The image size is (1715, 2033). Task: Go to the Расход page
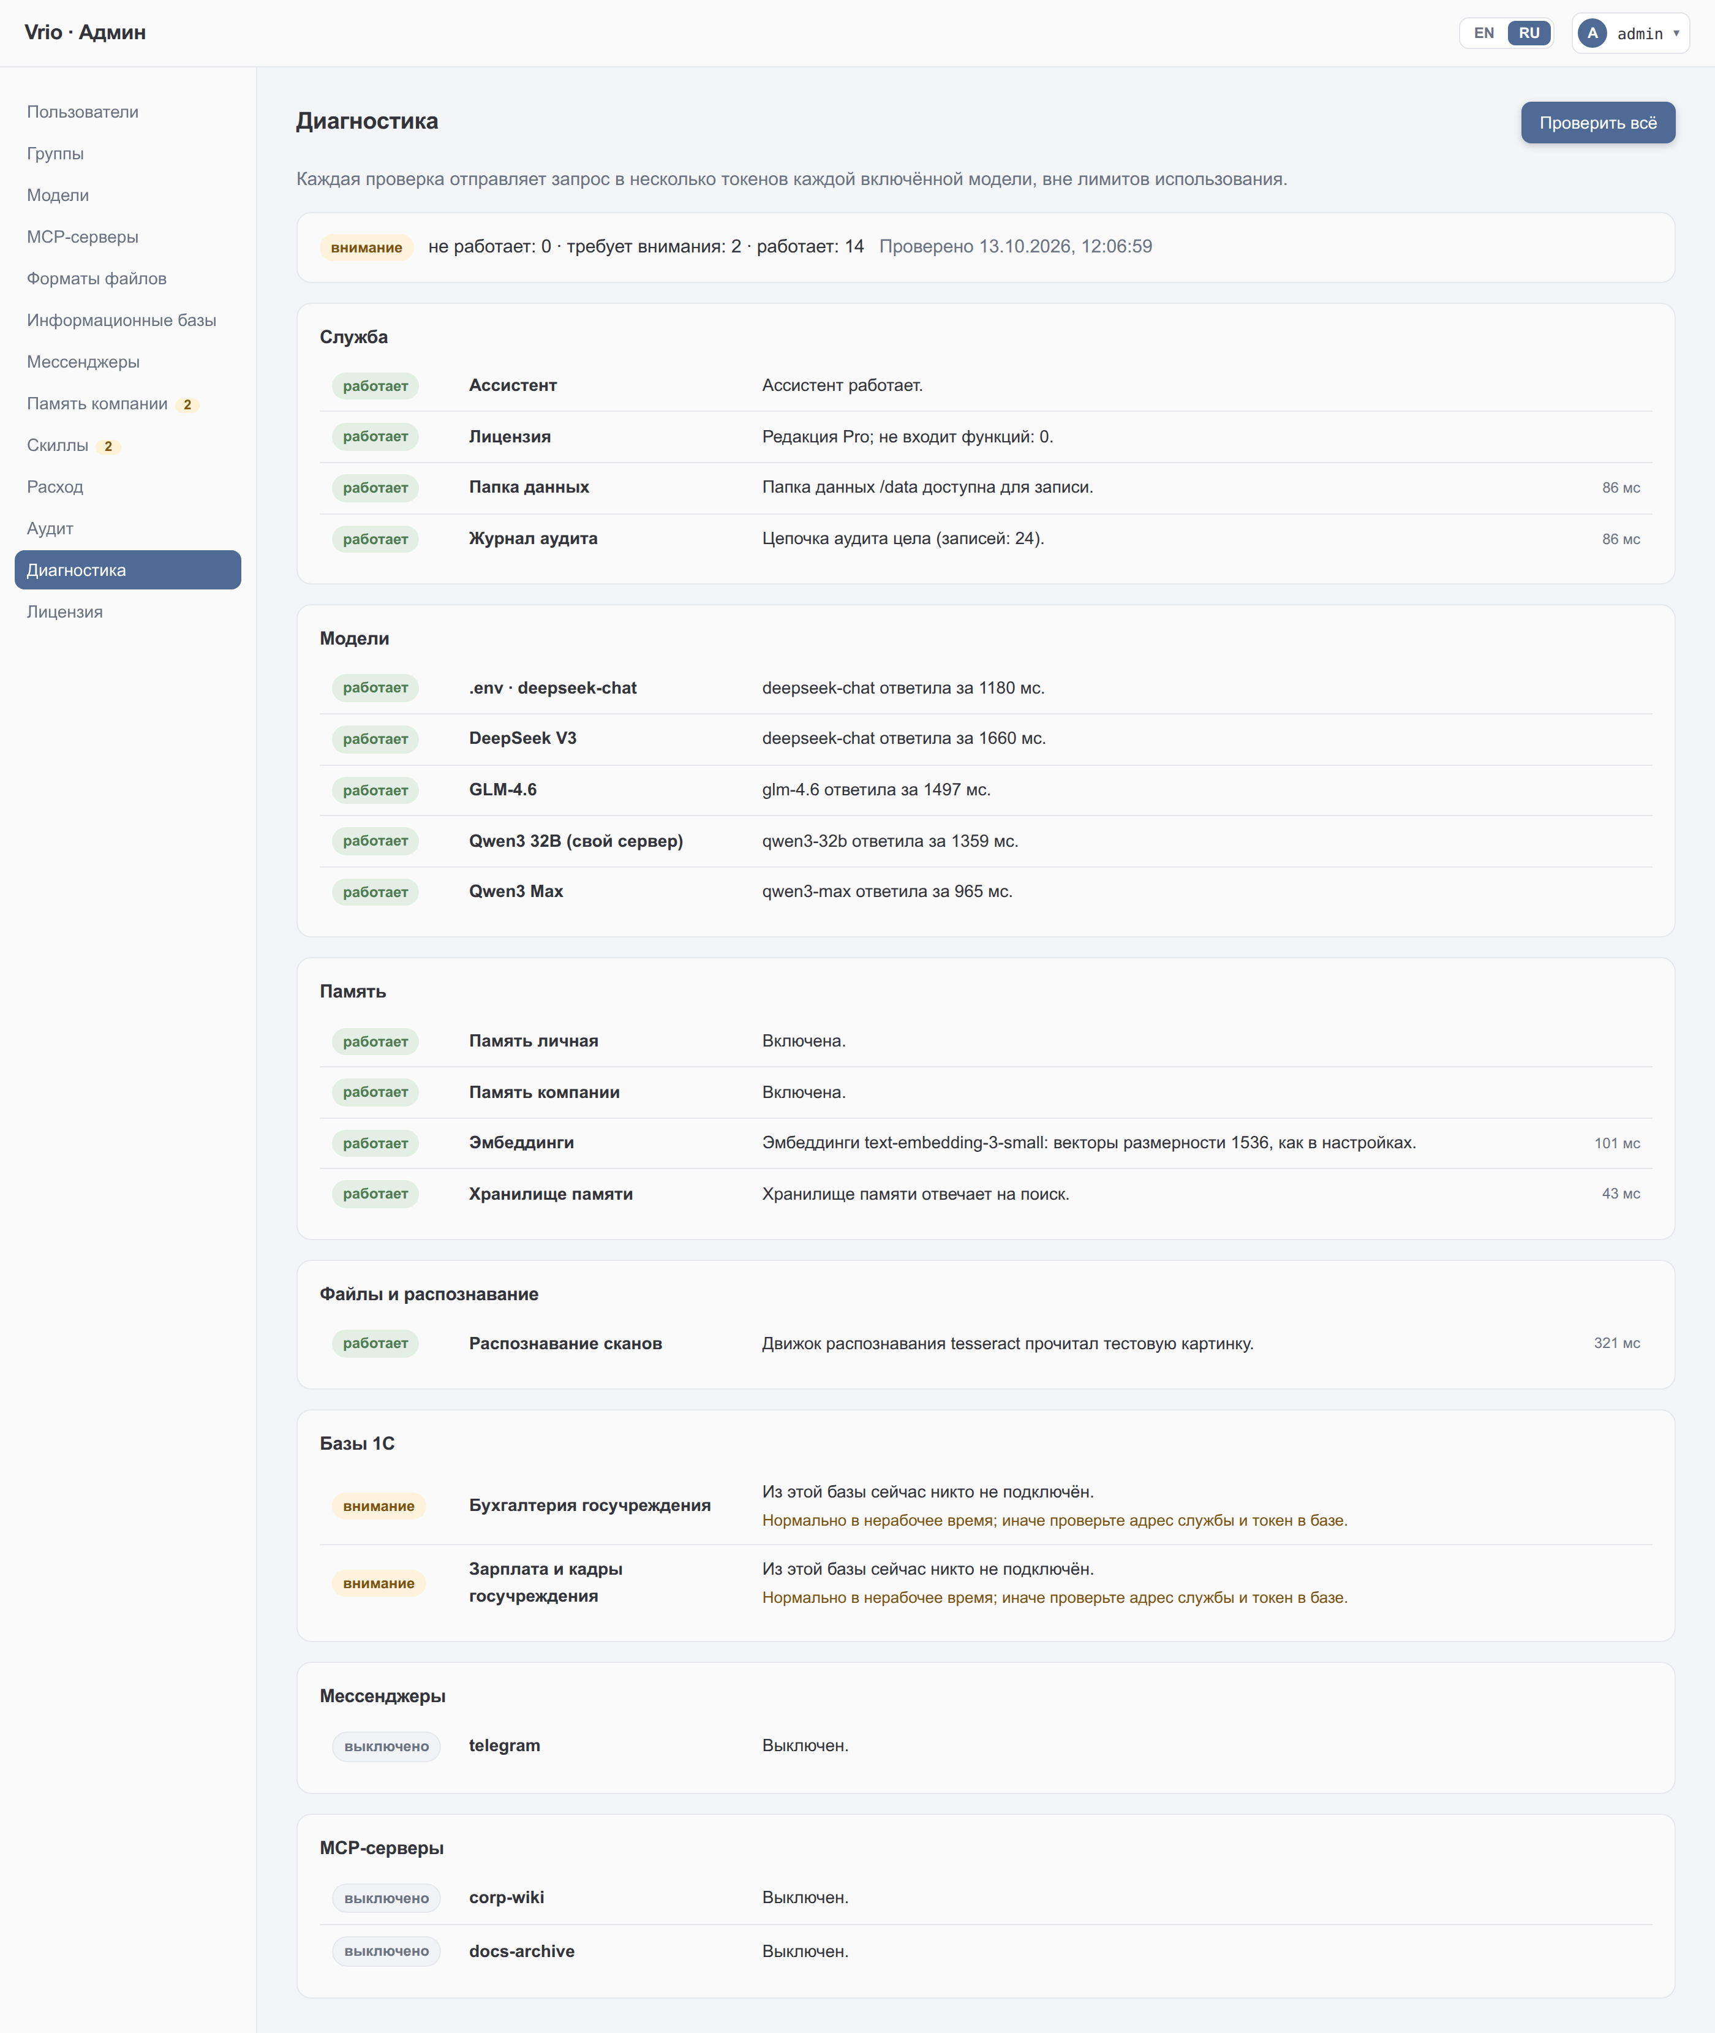127,486
